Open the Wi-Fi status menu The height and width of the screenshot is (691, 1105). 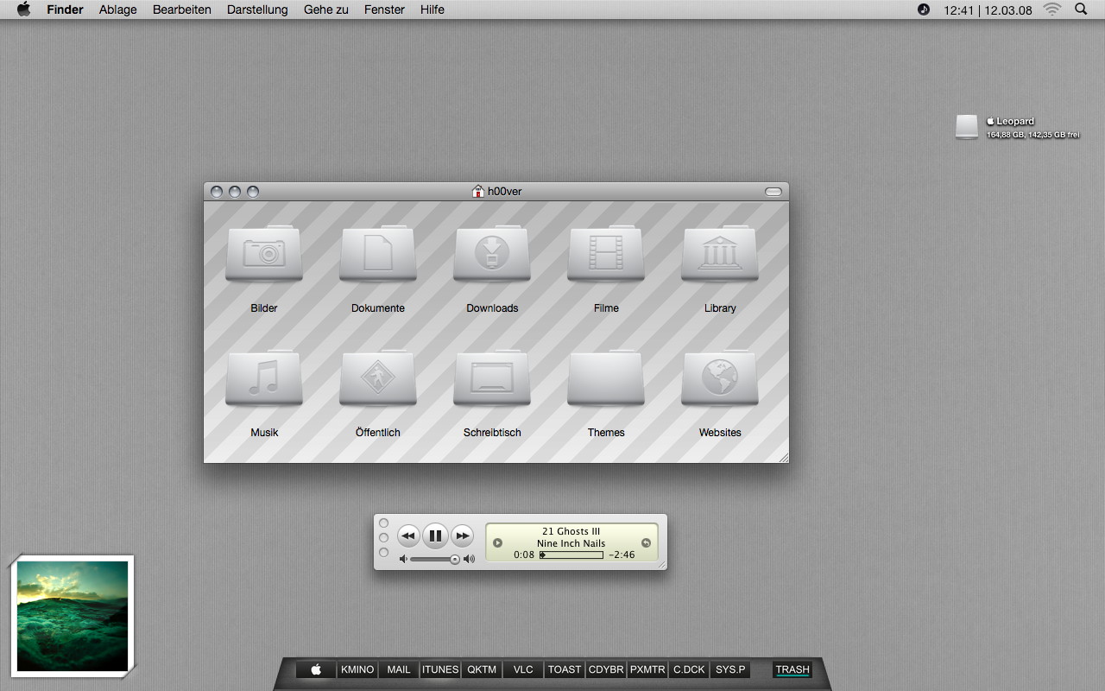1051,10
